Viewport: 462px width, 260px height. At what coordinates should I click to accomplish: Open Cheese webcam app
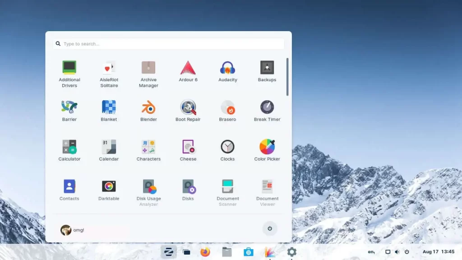[188, 150]
